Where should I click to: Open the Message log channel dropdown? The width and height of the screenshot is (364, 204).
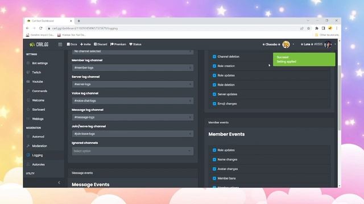(133, 117)
